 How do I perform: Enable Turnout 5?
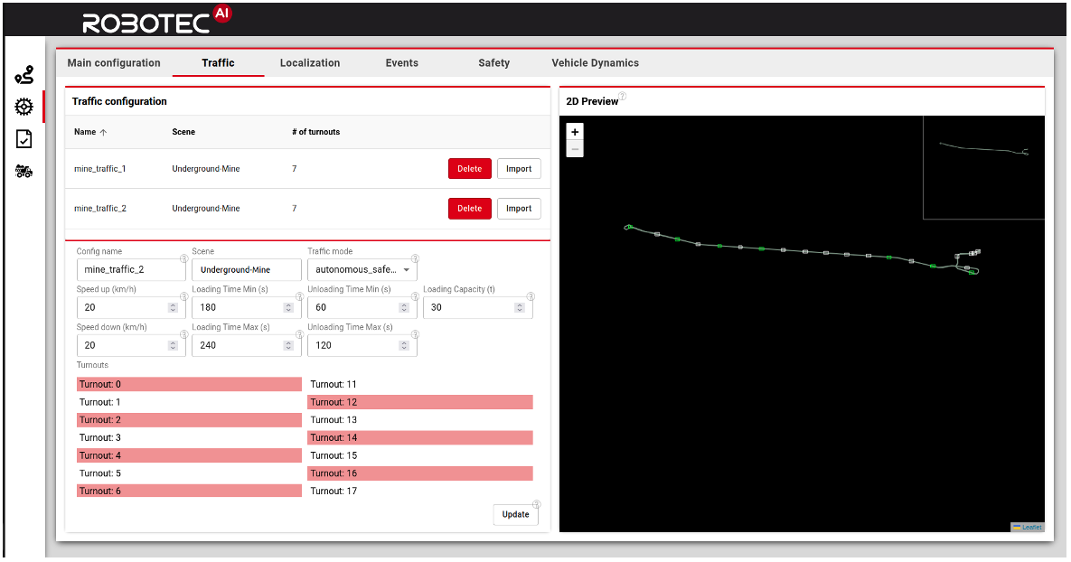(189, 473)
